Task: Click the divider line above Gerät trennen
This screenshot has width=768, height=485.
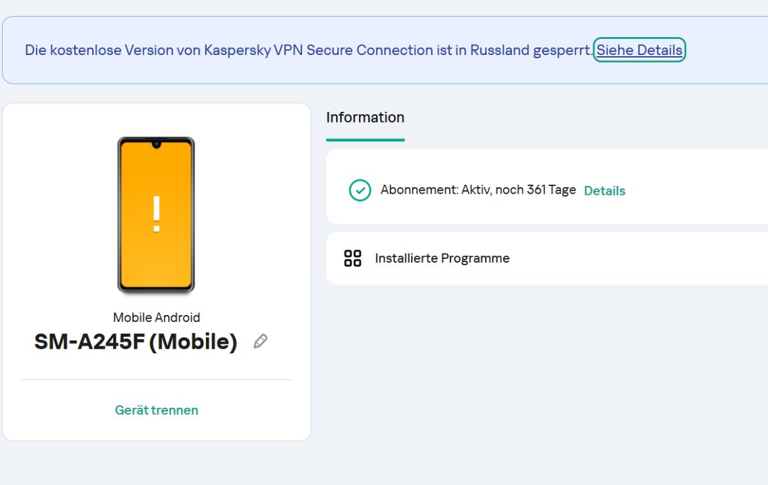Action: pos(156,380)
